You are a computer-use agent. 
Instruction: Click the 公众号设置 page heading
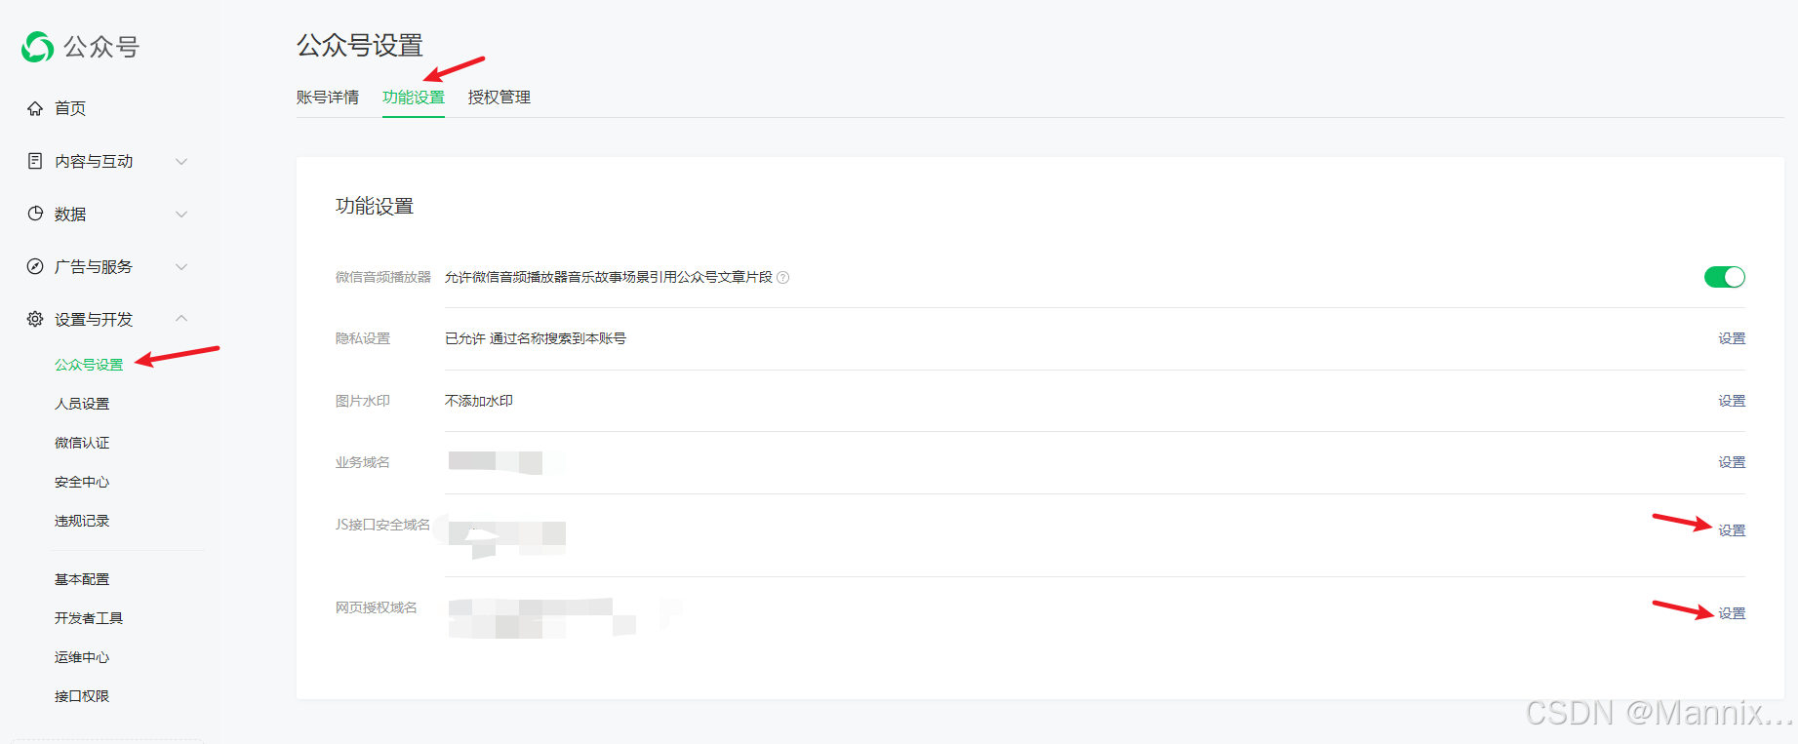360,45
